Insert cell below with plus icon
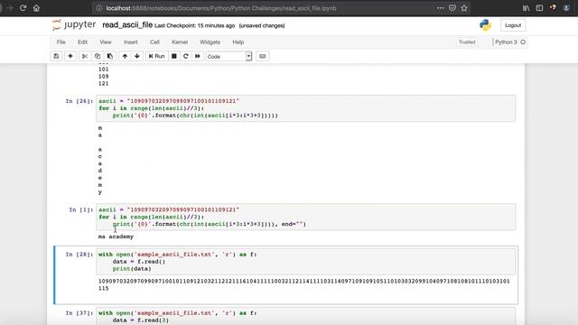The width and height of the screenshot is (578, 325). [x=70, y=56]
